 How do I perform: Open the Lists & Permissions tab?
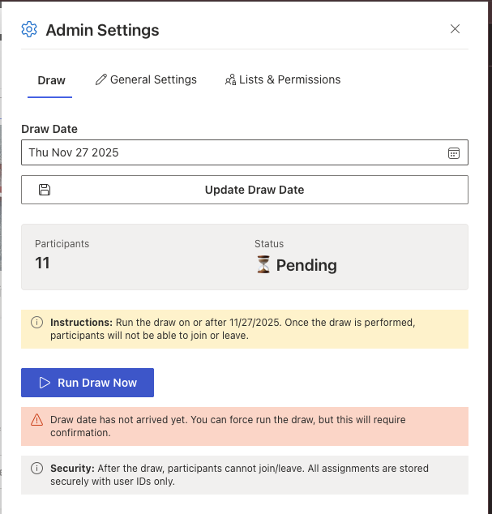289,79
